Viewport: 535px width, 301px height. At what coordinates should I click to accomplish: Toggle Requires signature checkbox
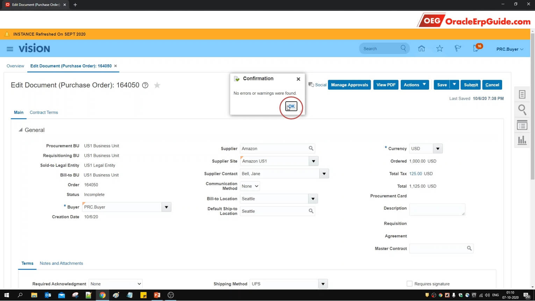click(409, 284)
